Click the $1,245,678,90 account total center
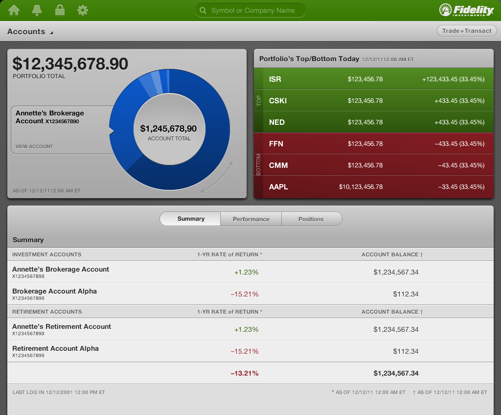This screenshot has height=415, width=501. tap(169, 129)
